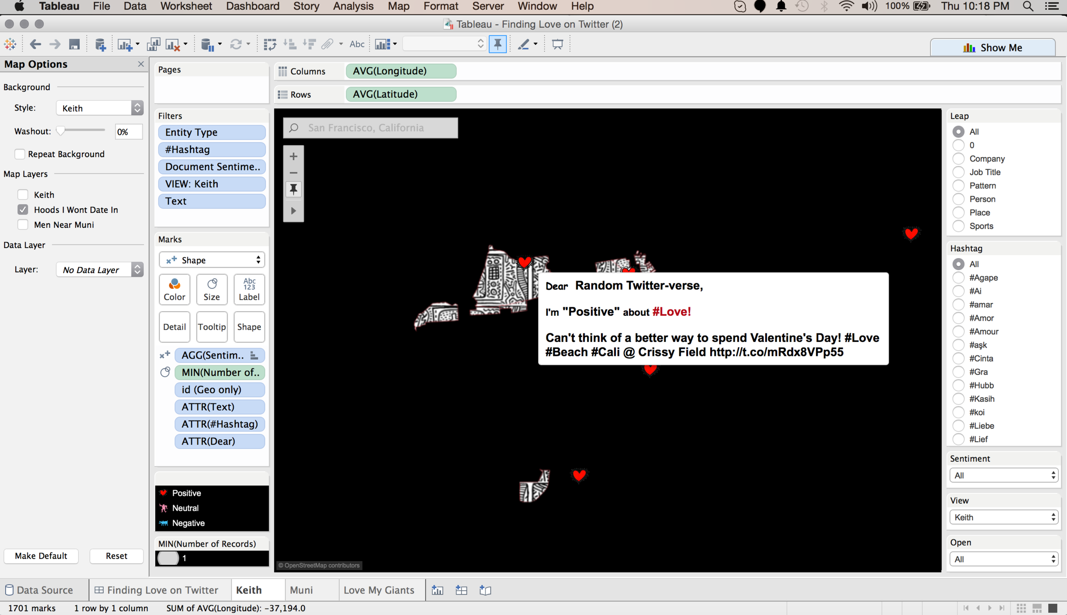1067x615 pixels.
Task: Expand the Sentiment filter dropdown
Action: tap(1003, 475)
